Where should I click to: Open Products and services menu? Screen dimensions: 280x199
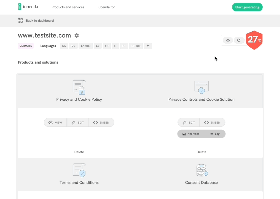point(68,7)
